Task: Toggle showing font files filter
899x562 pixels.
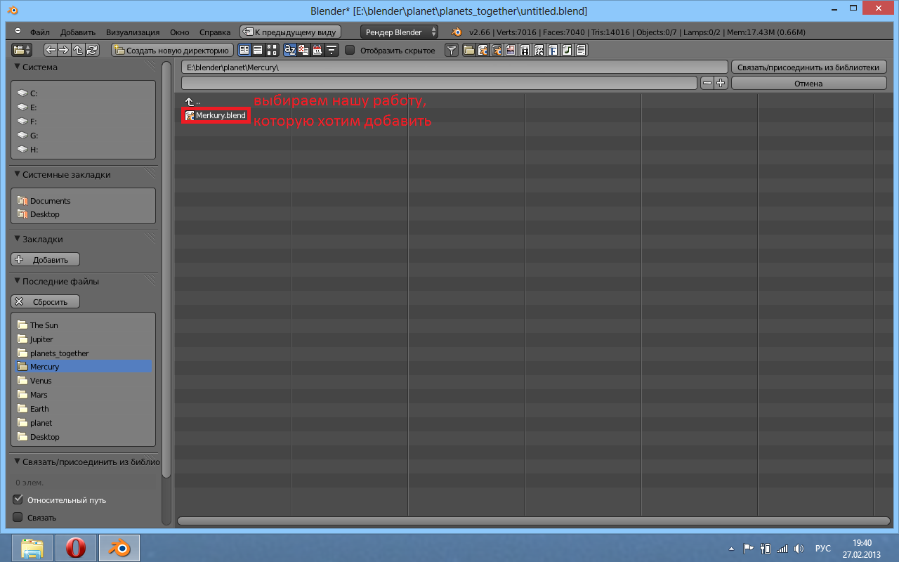Action: click(553, 50)
